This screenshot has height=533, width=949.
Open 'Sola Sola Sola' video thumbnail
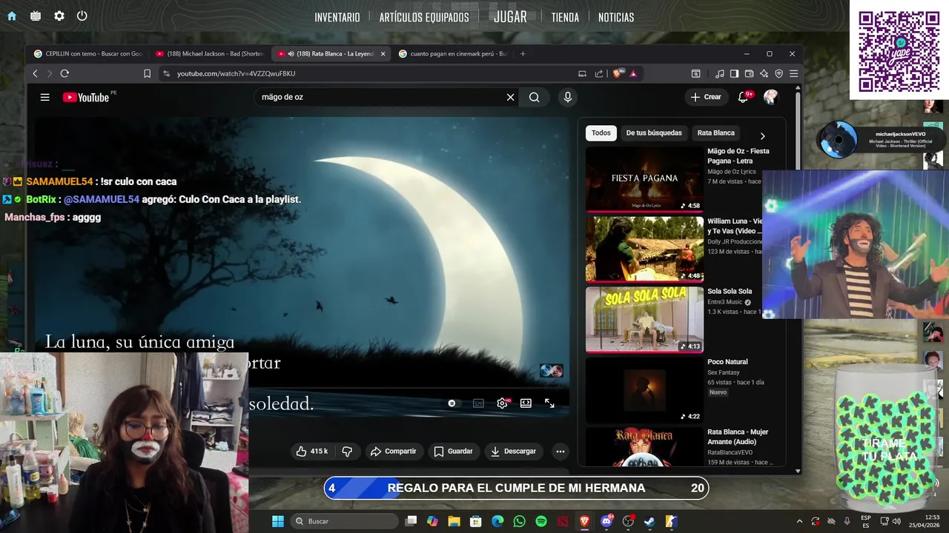[x=644, y=320]
